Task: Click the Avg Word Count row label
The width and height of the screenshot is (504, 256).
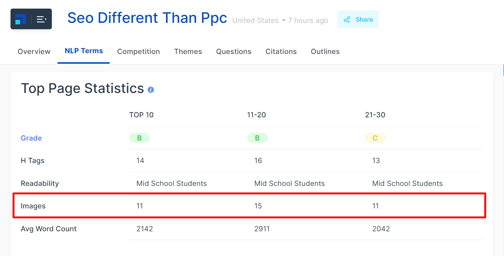Action: click(x=48, y=229)
